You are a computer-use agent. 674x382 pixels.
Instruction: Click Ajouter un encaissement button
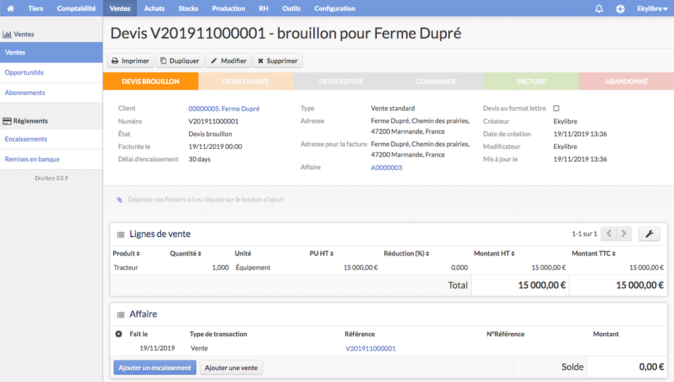(155, 368)
